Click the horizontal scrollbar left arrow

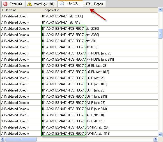pos(3,139)
